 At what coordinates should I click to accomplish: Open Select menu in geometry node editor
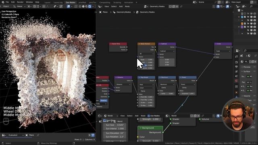(x=114, y=6)
